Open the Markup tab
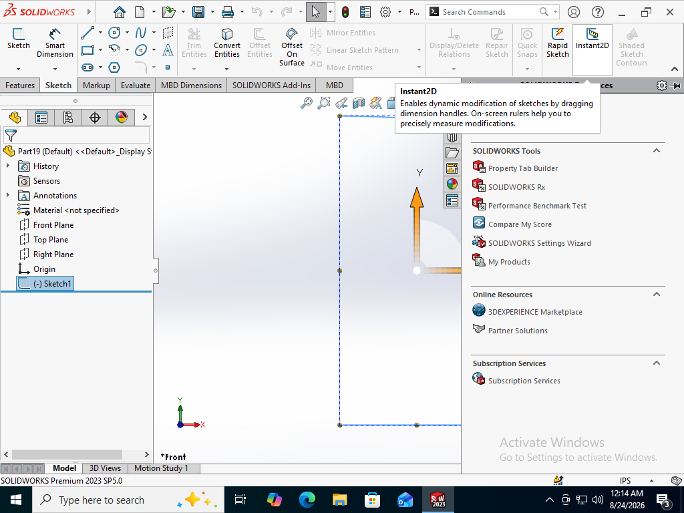 pyautogui.click(x=96, y=85)
